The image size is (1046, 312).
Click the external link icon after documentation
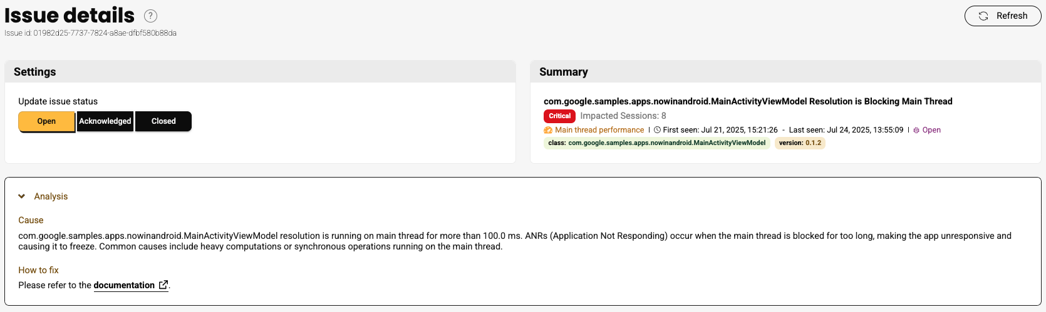click(x=163, y=285)
